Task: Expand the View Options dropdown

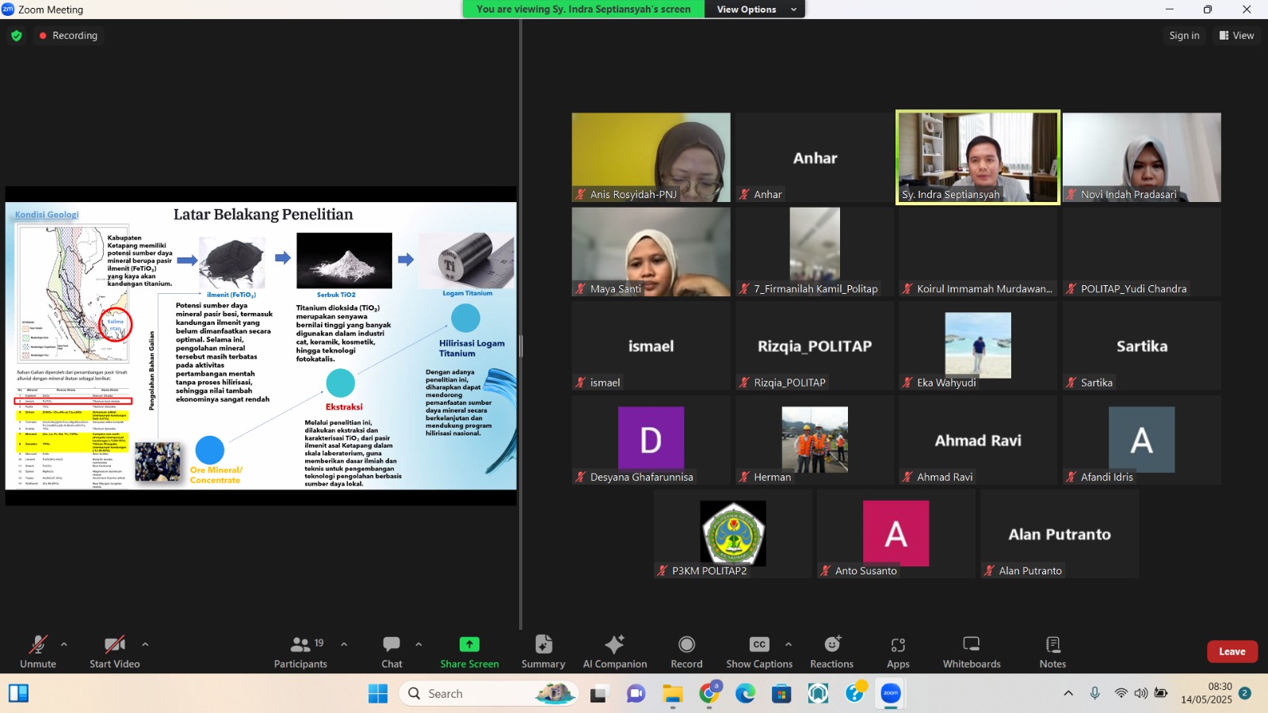Action: [x=757, y=10]
